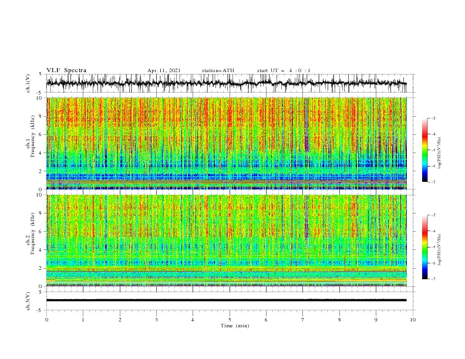Click the "station=ATH" label

pyautogui.click(x=218, y=70)
